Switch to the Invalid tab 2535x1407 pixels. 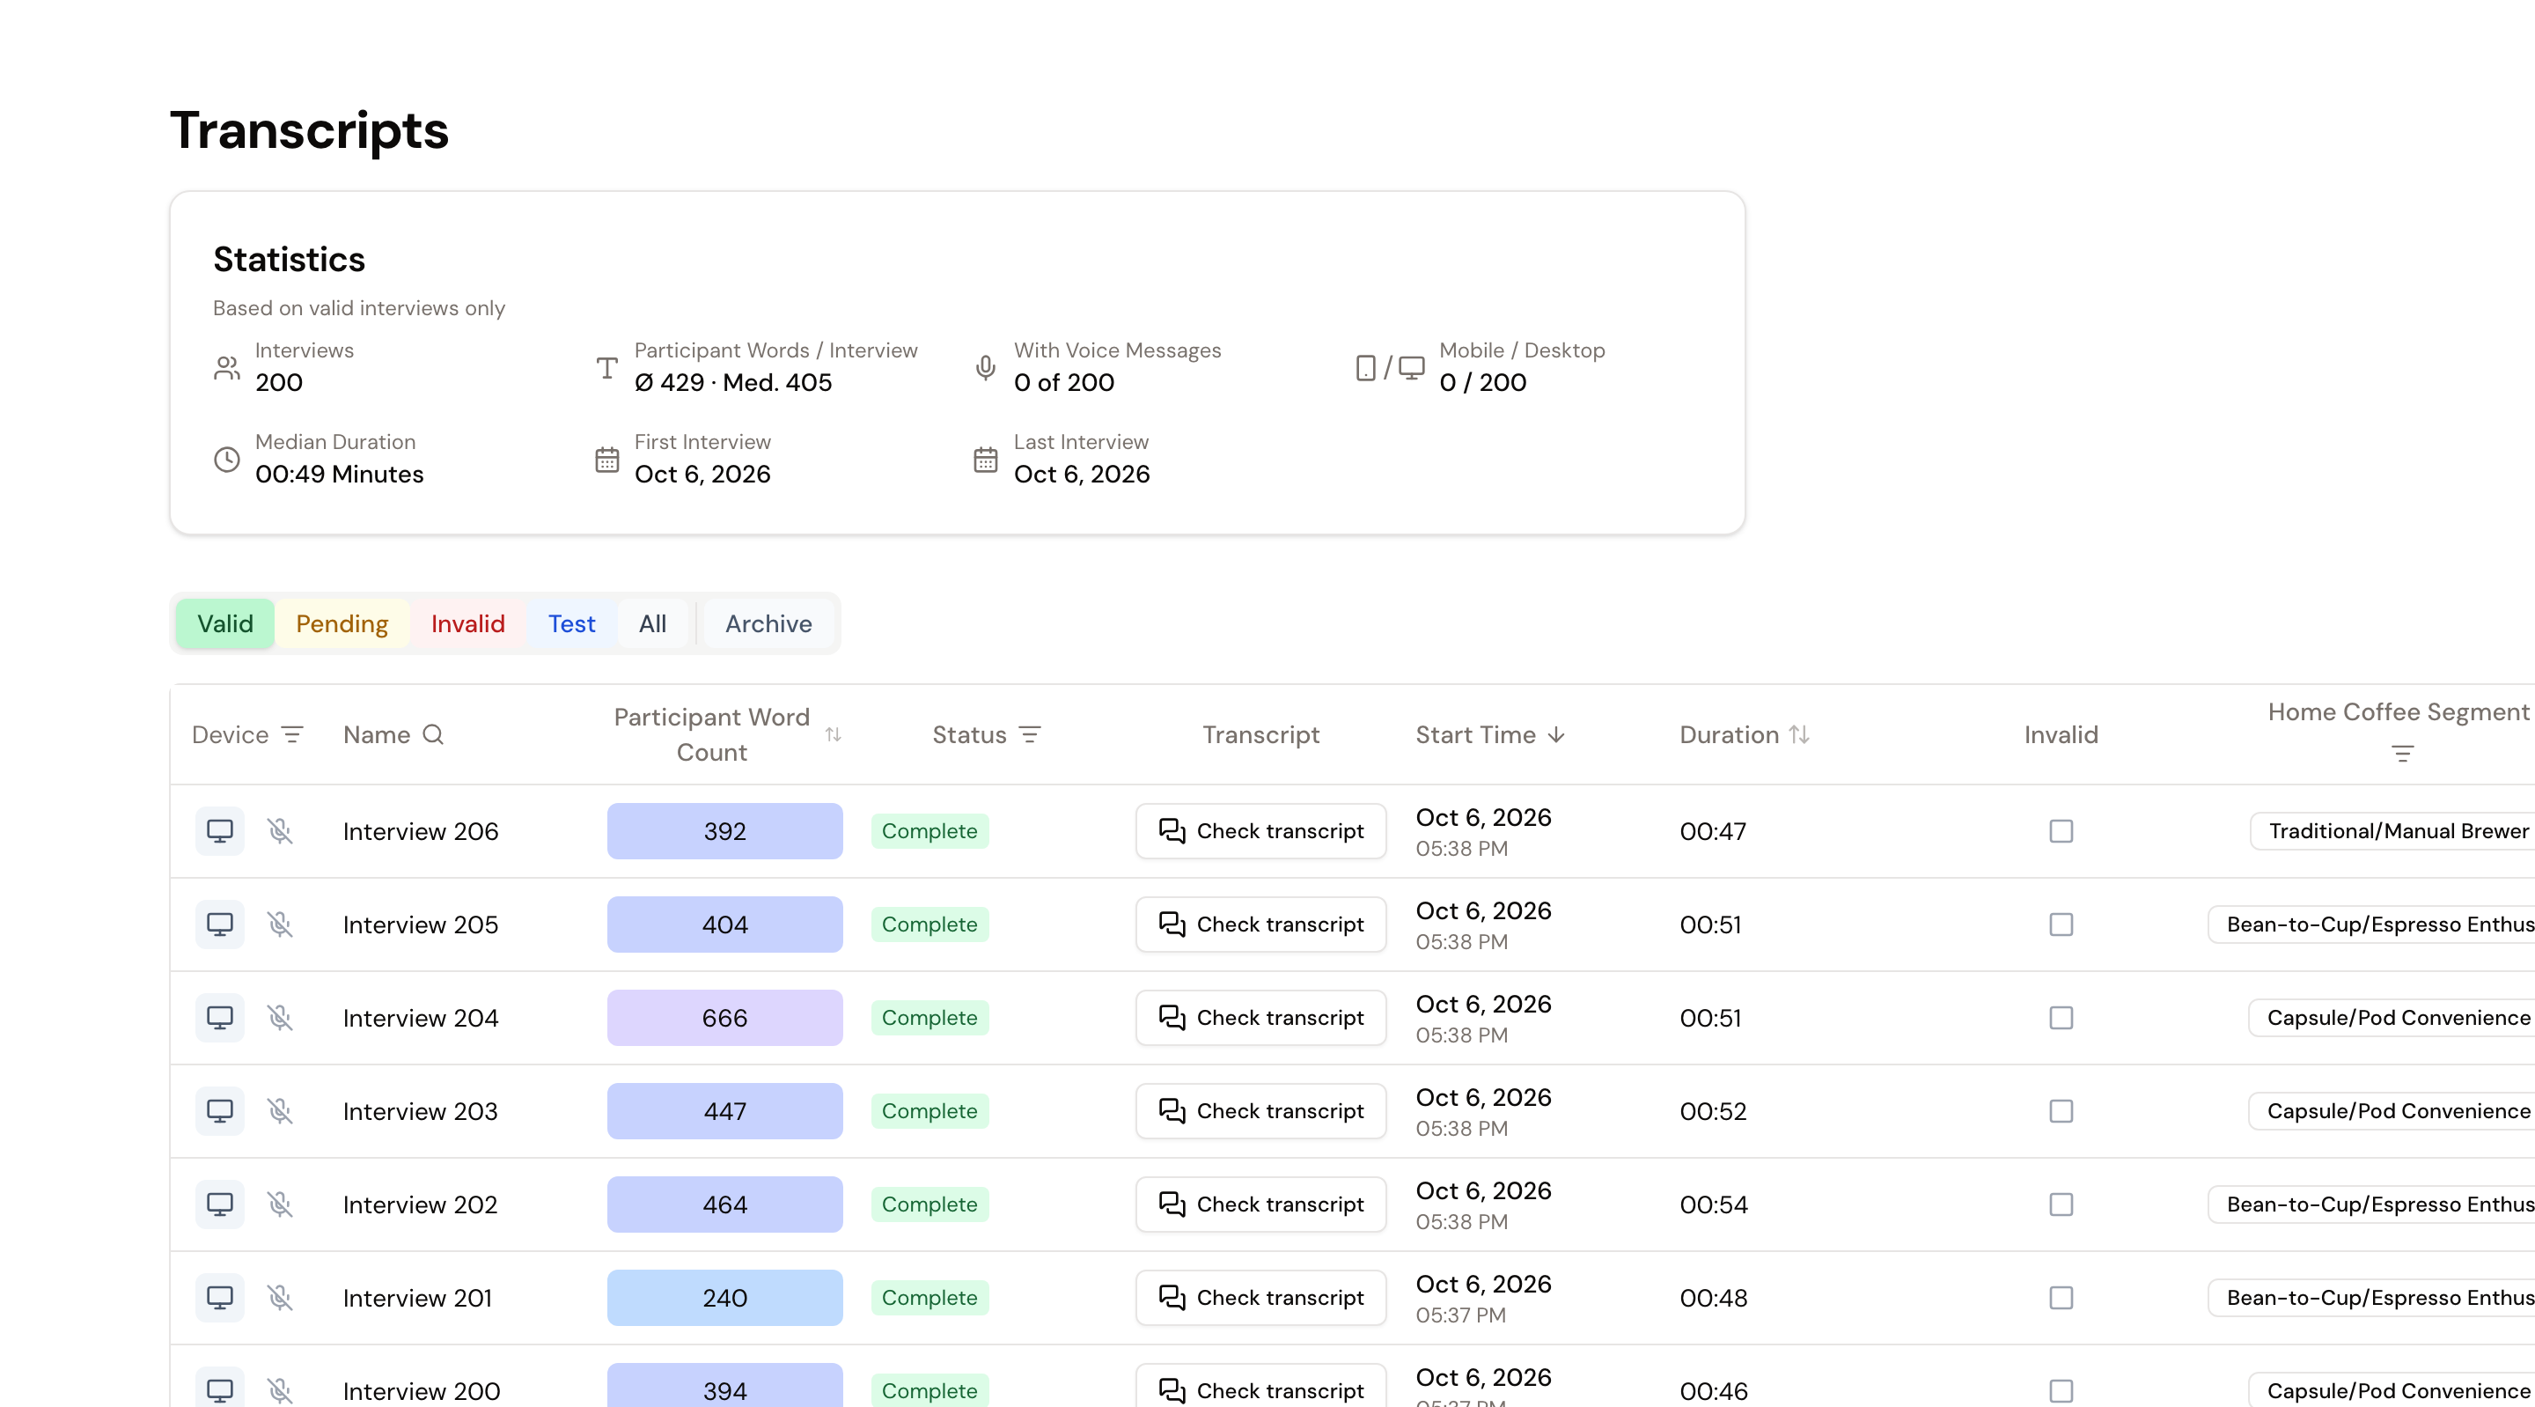pyautogui.click(x=467, y=623)
